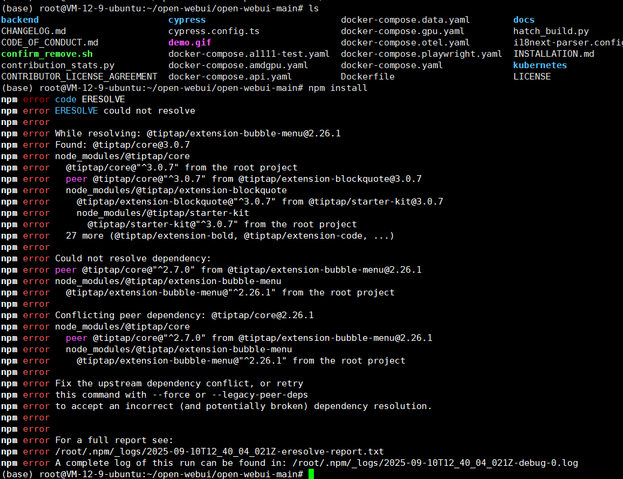Click the 'backend' directory name
Viewport: 623px width, 479px height.
(x=20, y=20)
